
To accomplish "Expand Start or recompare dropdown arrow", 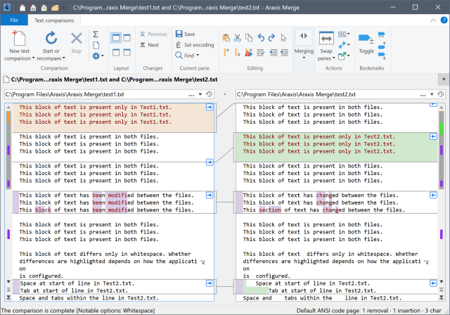I will coord(64,58).
